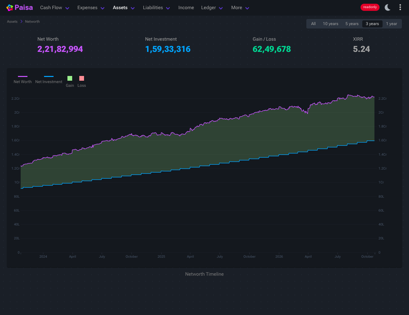Click the XIRR heading label
The image size is (409, 315).
pyautogui.click(x=358, y=39)
